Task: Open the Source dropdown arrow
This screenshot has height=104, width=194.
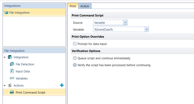Action: [x=125, y=23]
